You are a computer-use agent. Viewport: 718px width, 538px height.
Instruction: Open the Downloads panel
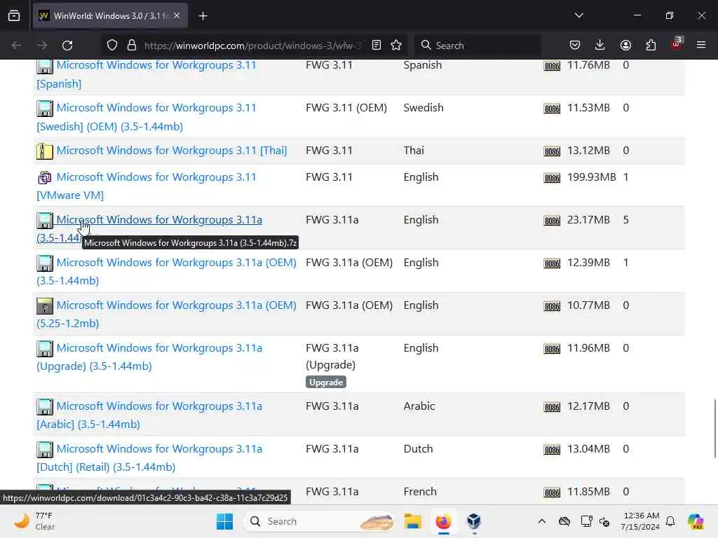[x=600, y=46]
